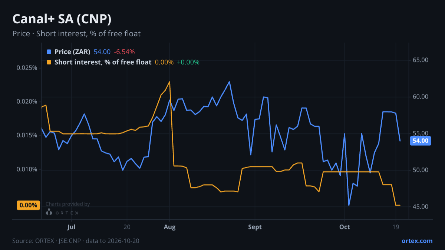Click the 54.00 price value in legend

pos(102,52)
